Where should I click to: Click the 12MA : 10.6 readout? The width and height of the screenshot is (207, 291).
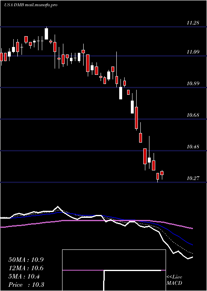point(26,268)
